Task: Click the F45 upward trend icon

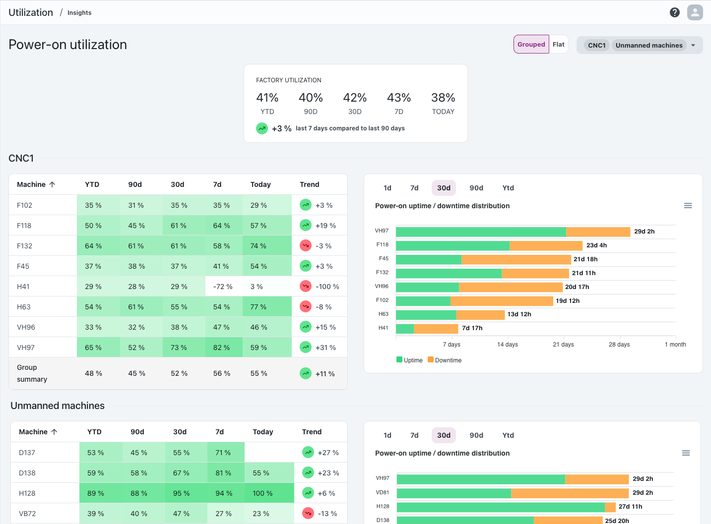Action: click(306, 266)
